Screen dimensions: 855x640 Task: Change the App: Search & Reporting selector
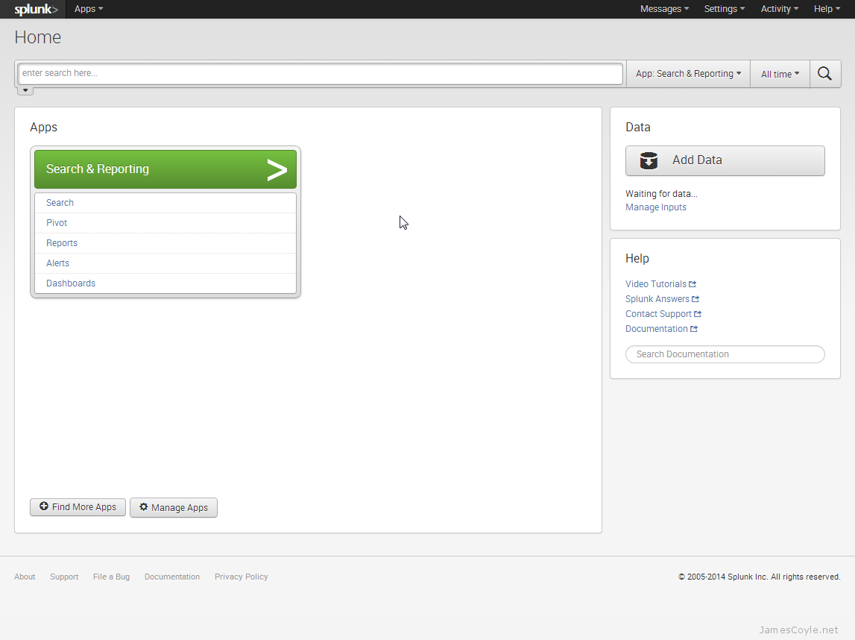pyautogui.click(x=688, y=74)
